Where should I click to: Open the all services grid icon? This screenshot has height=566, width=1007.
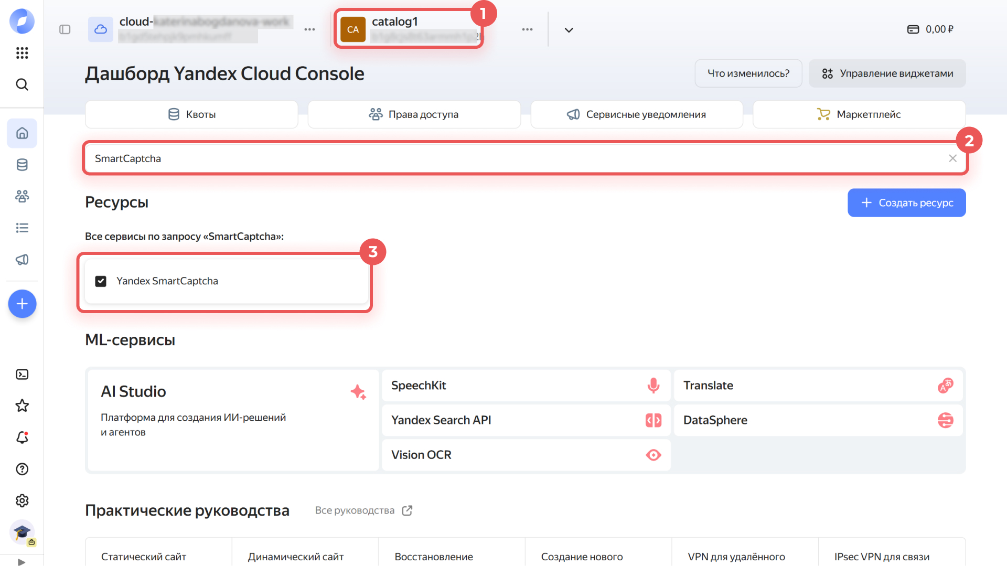[22, 53]
